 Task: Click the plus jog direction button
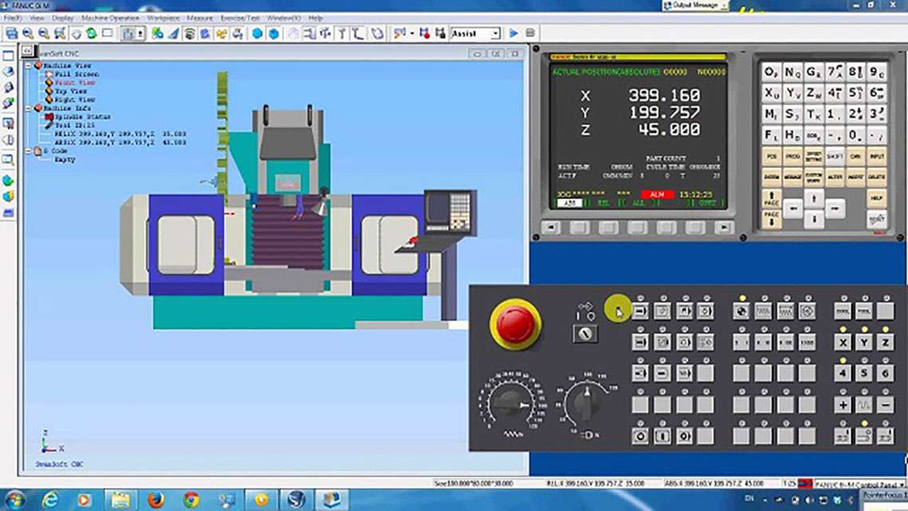[843, 405]
